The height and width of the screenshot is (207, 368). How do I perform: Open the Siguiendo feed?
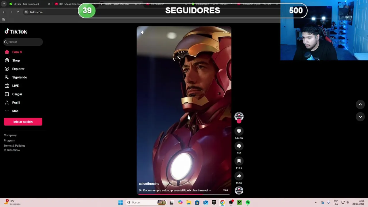(x=16, y=77)
